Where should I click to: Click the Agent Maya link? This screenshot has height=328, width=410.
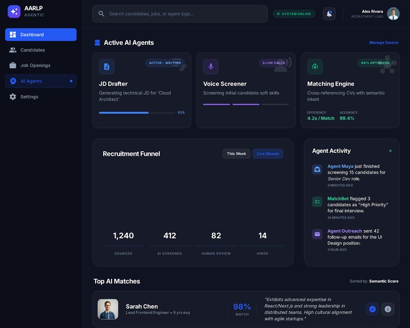coord(340,166)
